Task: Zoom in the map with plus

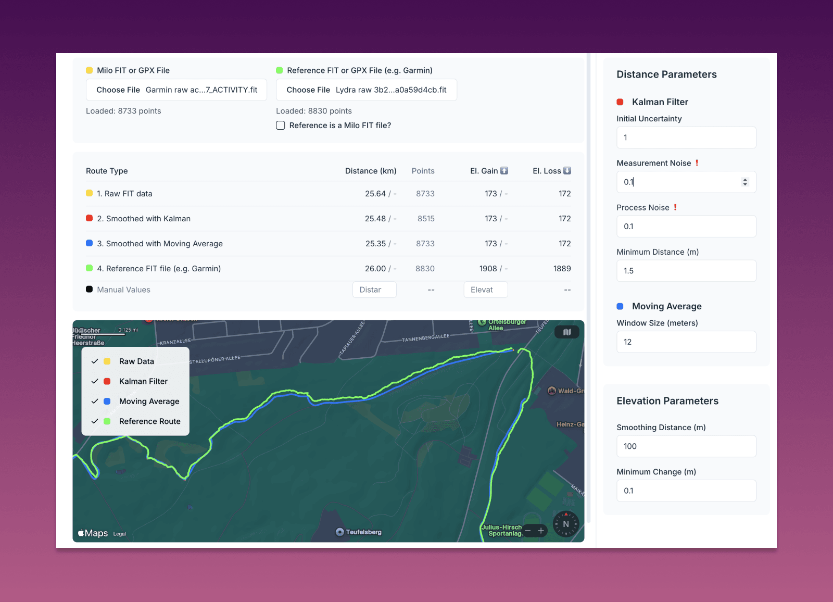Action: (541, 531)
